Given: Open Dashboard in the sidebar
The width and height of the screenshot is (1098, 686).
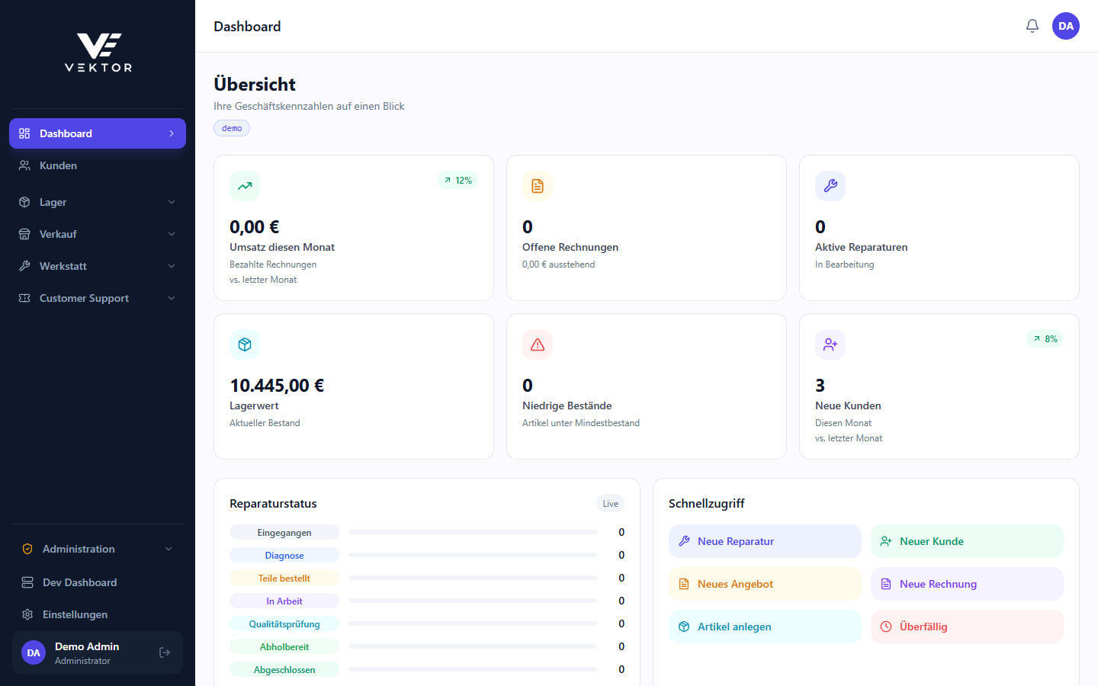Looking at the screenshot, I should click(x=98, y=133).
